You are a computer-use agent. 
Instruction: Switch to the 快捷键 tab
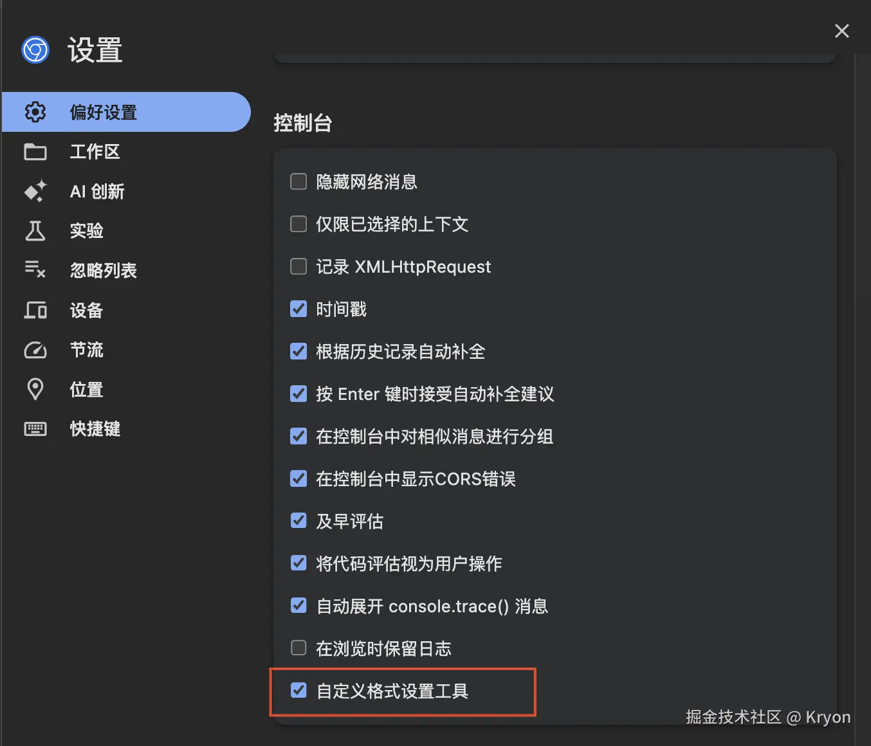tap(95, 429)
